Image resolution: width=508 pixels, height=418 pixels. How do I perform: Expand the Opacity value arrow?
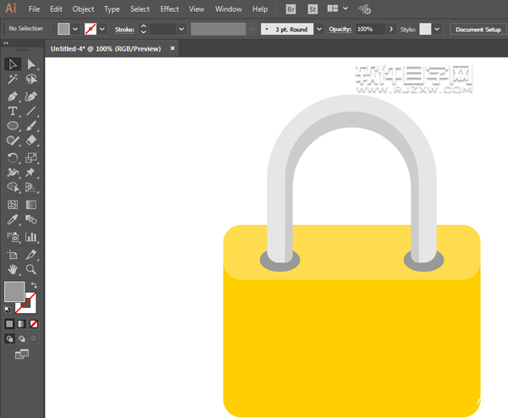click(391, 29)
